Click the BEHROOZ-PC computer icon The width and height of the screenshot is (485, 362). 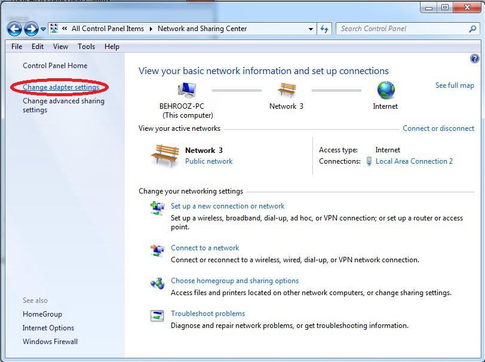point(187,91)
